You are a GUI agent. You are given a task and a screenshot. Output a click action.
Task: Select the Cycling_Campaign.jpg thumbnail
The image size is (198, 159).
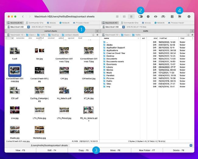pos(39,91)
